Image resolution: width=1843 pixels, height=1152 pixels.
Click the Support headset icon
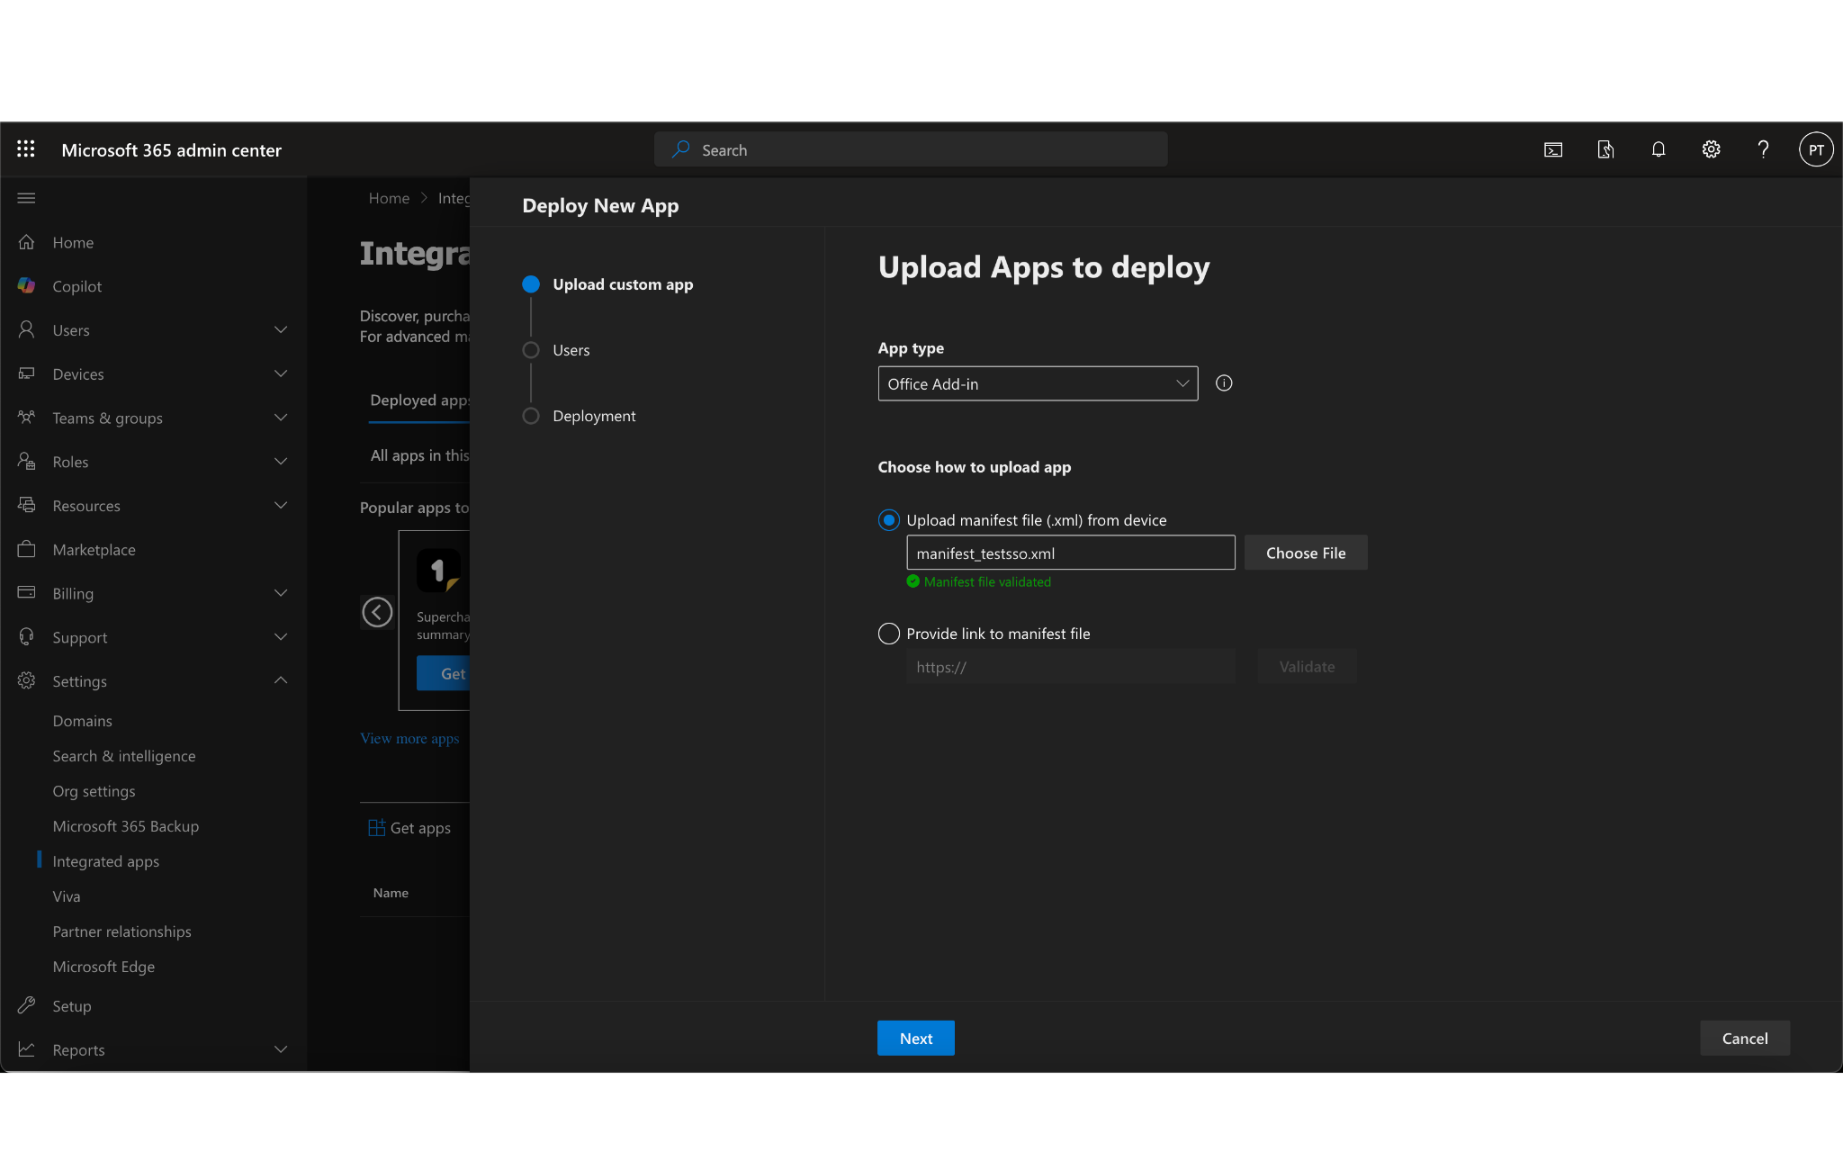click(27, 637)
